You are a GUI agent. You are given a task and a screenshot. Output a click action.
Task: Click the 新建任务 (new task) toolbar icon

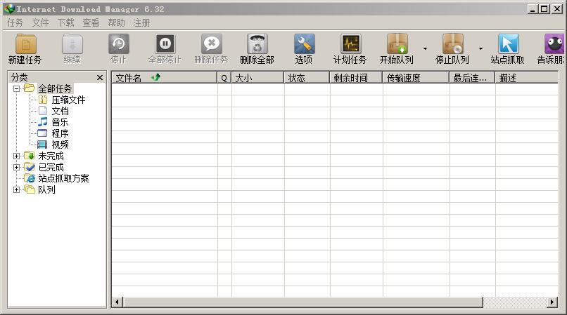[x=25, y=44]
